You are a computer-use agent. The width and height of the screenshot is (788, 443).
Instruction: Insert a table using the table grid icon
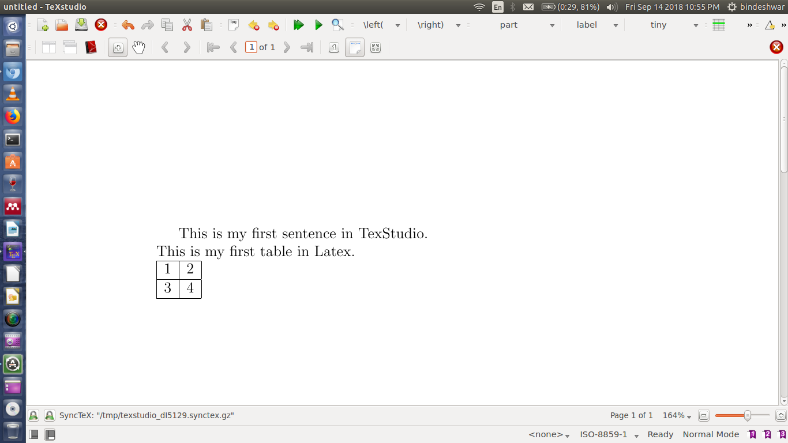(x=719, y=25)
